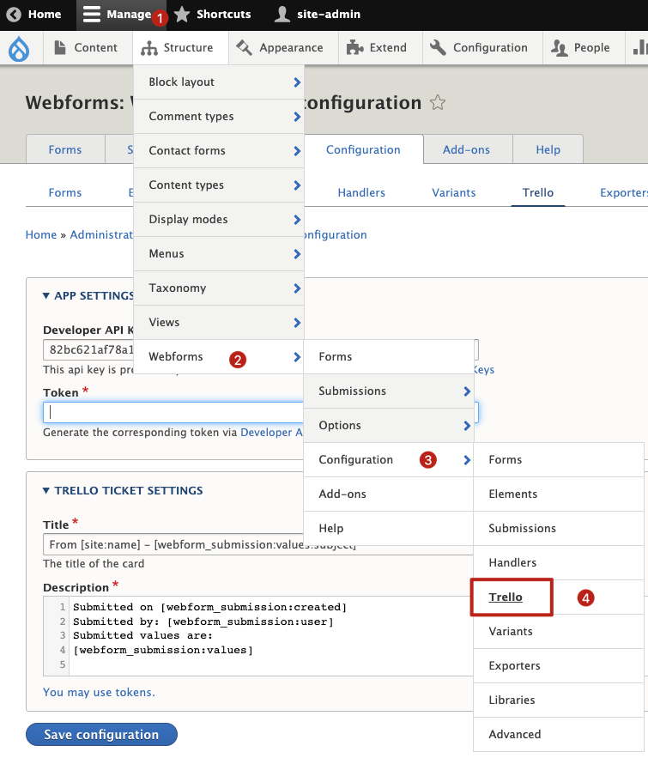This screenshot has width=648, height=758.
Task: Click the site-admin user icon
Action: coord(282,14)
